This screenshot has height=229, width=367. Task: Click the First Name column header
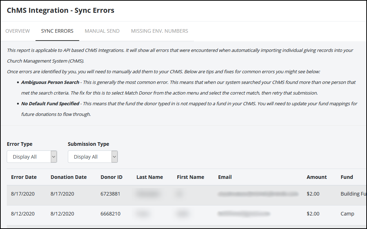[x=190, y=177]
